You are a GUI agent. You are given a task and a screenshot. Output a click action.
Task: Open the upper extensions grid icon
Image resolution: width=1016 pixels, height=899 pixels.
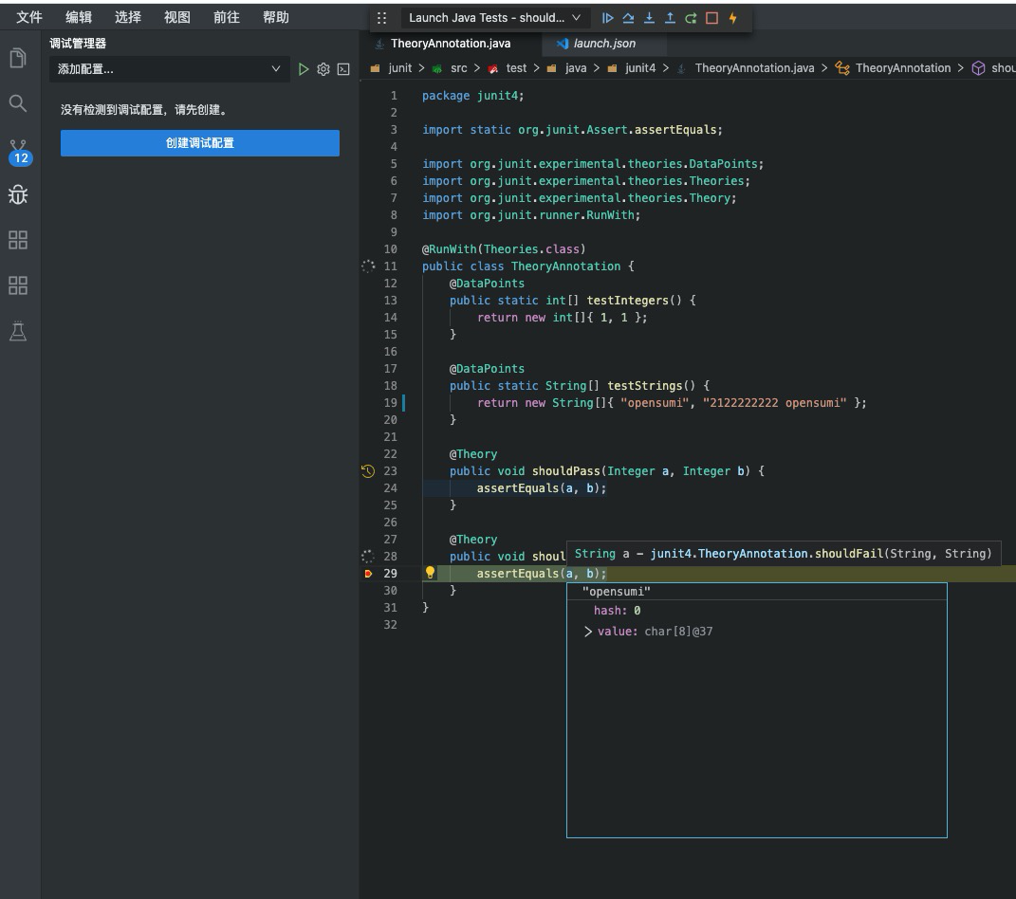pyautogui.click(x=18, y=240)
